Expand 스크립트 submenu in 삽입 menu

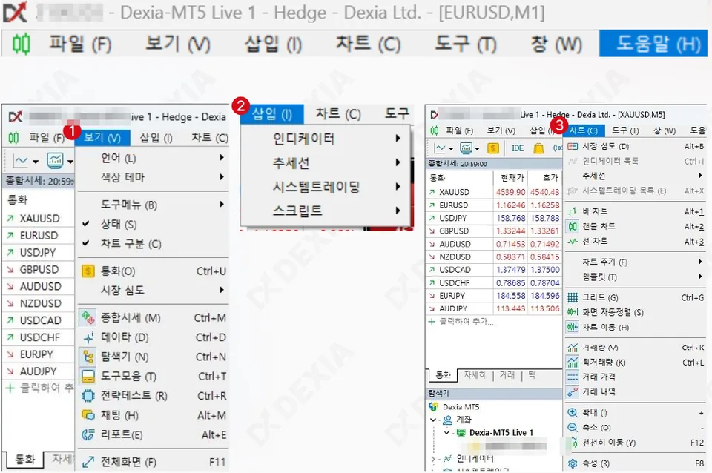pyautogui.click(x=326, y=211)
